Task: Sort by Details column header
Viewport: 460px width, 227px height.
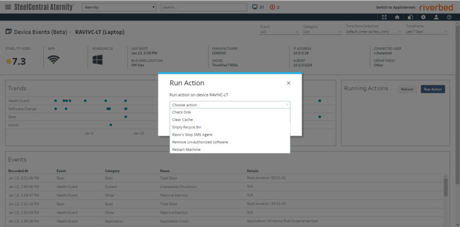Action: 252,171
